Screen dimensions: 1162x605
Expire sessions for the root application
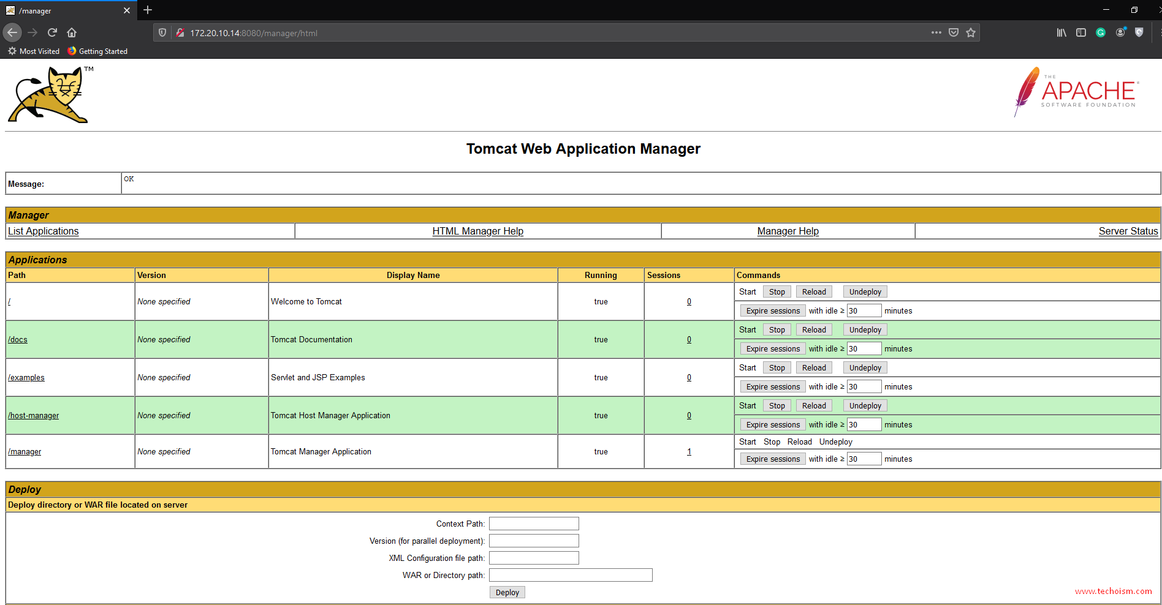point(773,311)
